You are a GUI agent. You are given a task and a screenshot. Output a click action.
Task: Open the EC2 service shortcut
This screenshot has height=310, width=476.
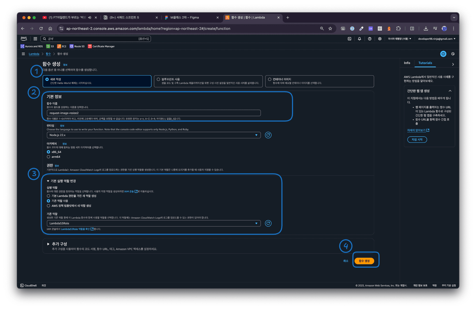click(62, 46)
